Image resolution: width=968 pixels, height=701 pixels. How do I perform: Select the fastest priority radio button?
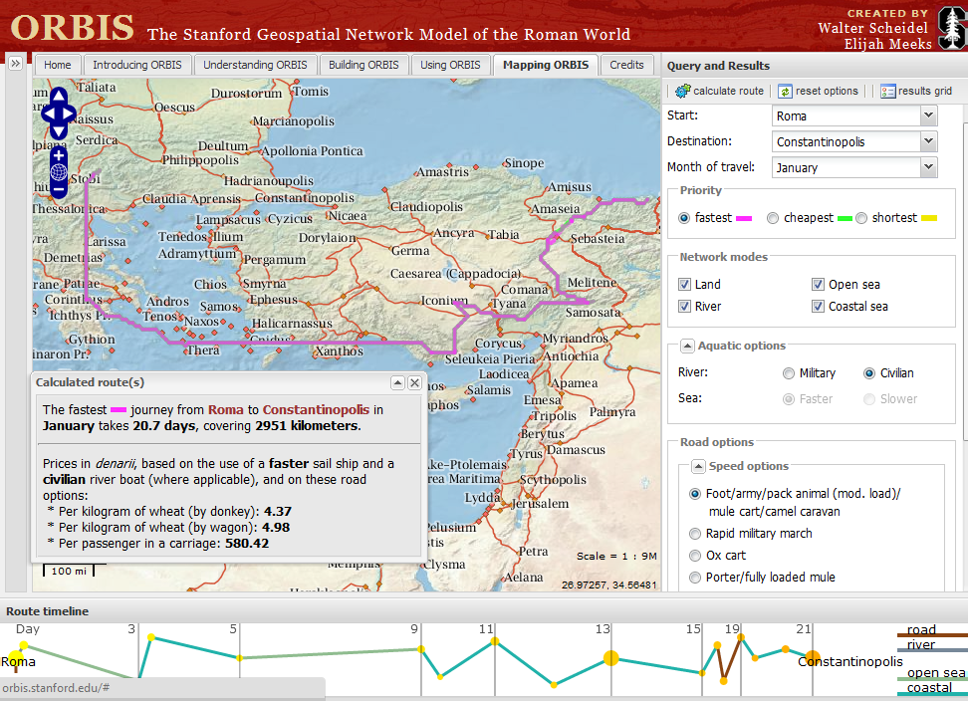(684, 218)
